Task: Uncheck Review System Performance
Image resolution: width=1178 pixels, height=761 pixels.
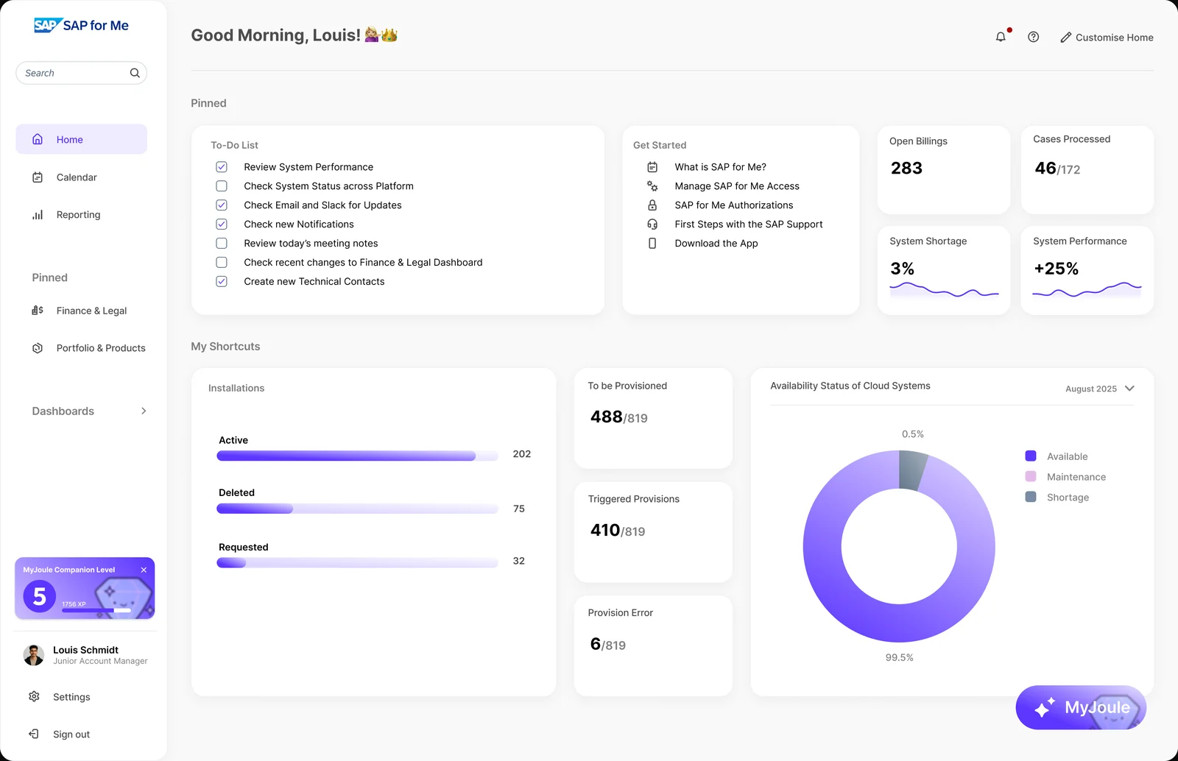Action: coord(222,167)
